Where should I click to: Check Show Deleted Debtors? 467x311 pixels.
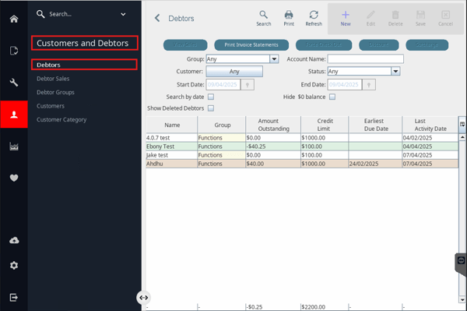pos(211,108)
